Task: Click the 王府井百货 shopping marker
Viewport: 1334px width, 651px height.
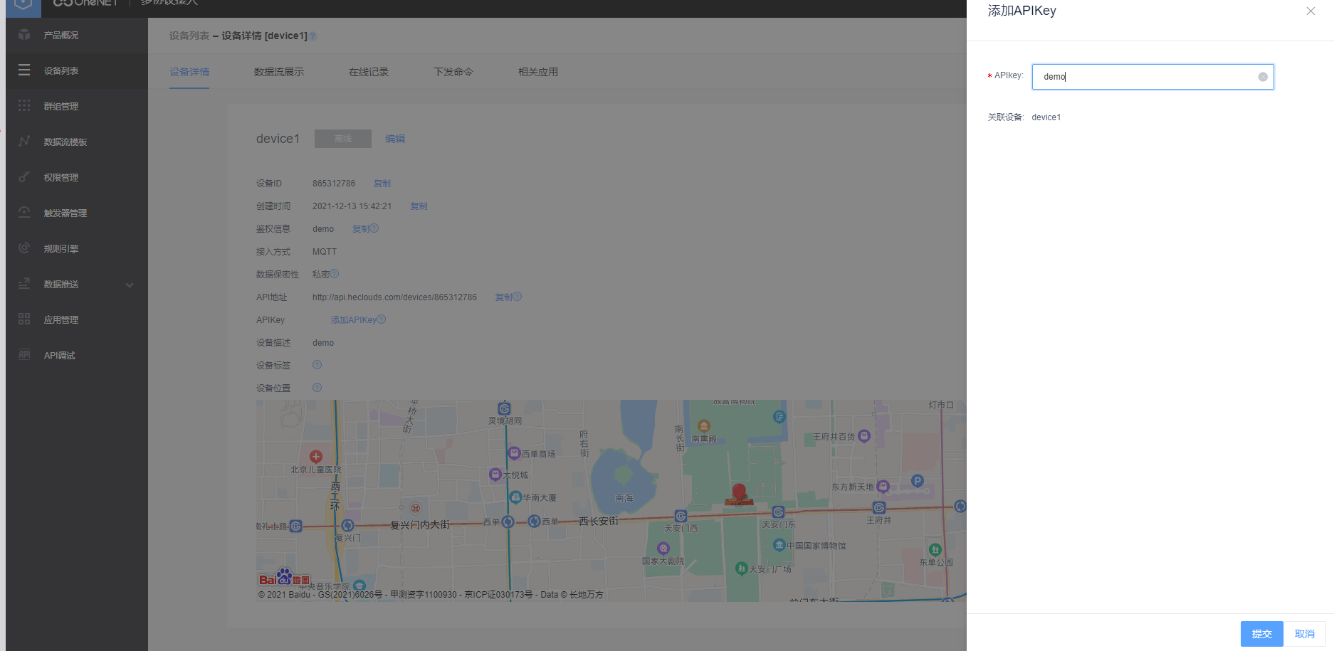Action: pos(864,436)
